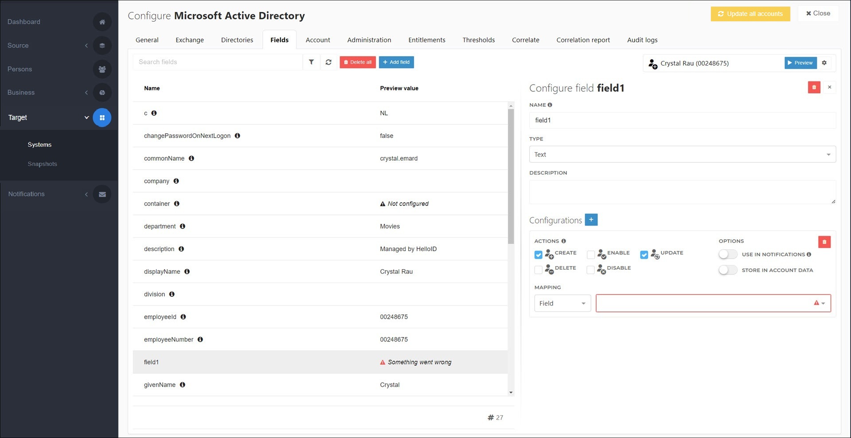Open preview settings gear

[x=824, y=63]
